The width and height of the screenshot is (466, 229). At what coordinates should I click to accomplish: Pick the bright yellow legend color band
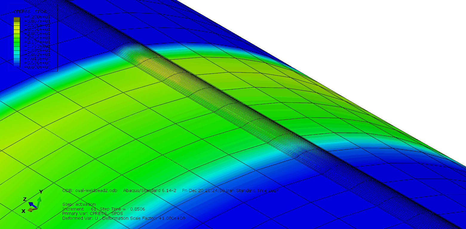[x=17, y=27]
